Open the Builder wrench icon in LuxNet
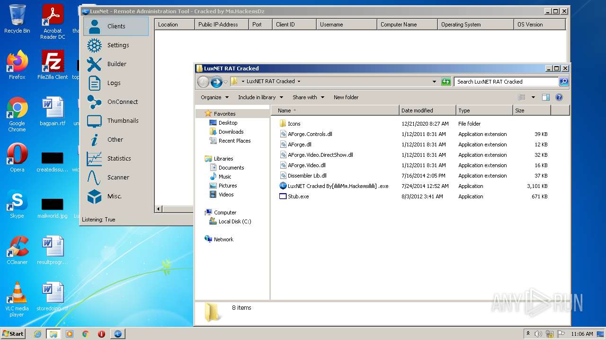The height and width of the screenshot is (340, 606). pos(94,64)
